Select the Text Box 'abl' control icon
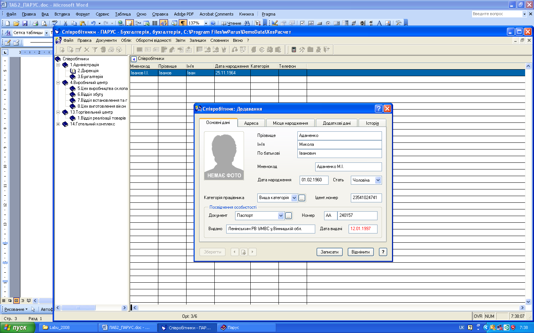The image size is (534, 333). (311, 23)
